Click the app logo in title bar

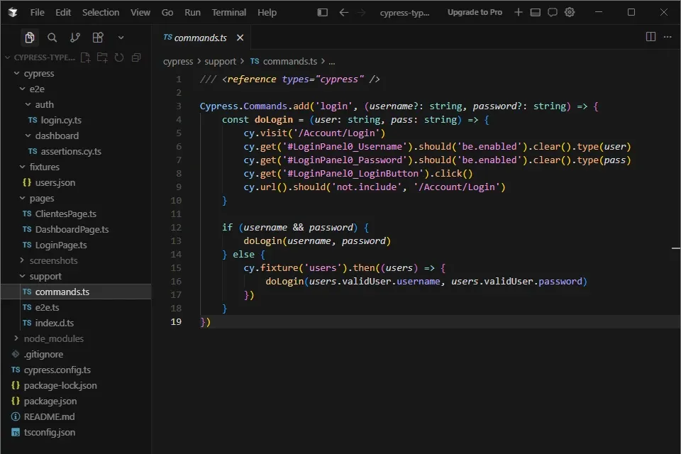point(13,12)
